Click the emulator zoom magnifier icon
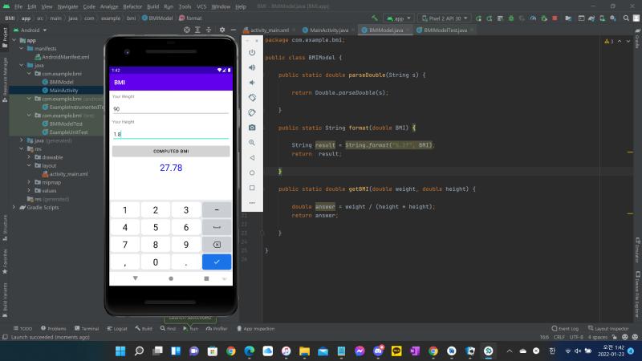The width and height of the screenshot is (642, 361). tap(252, 143)
